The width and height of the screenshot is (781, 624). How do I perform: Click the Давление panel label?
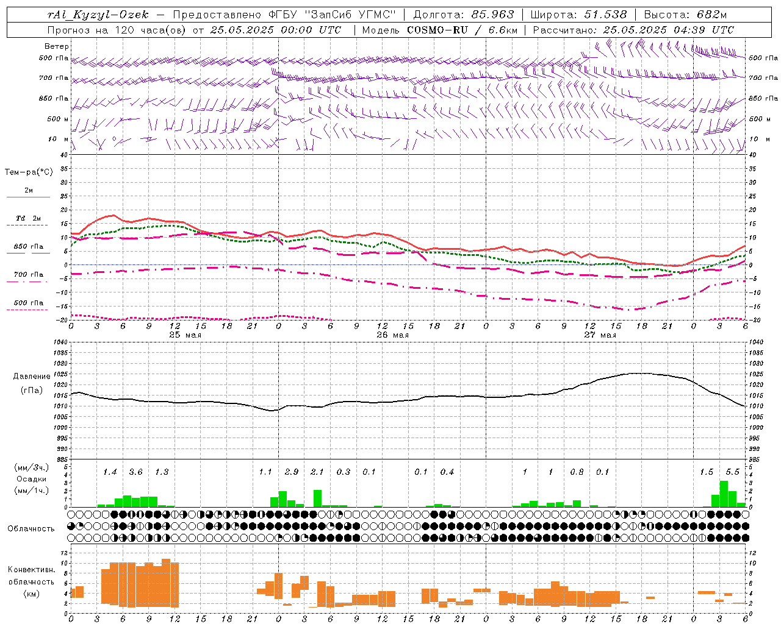click(32, 377)
